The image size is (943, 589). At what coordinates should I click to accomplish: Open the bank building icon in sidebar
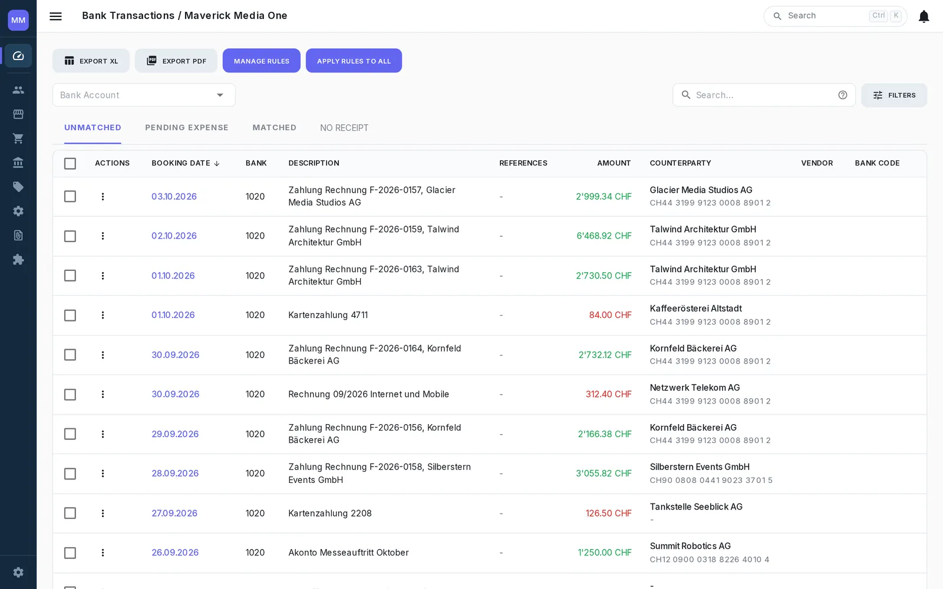pos(18,163)
